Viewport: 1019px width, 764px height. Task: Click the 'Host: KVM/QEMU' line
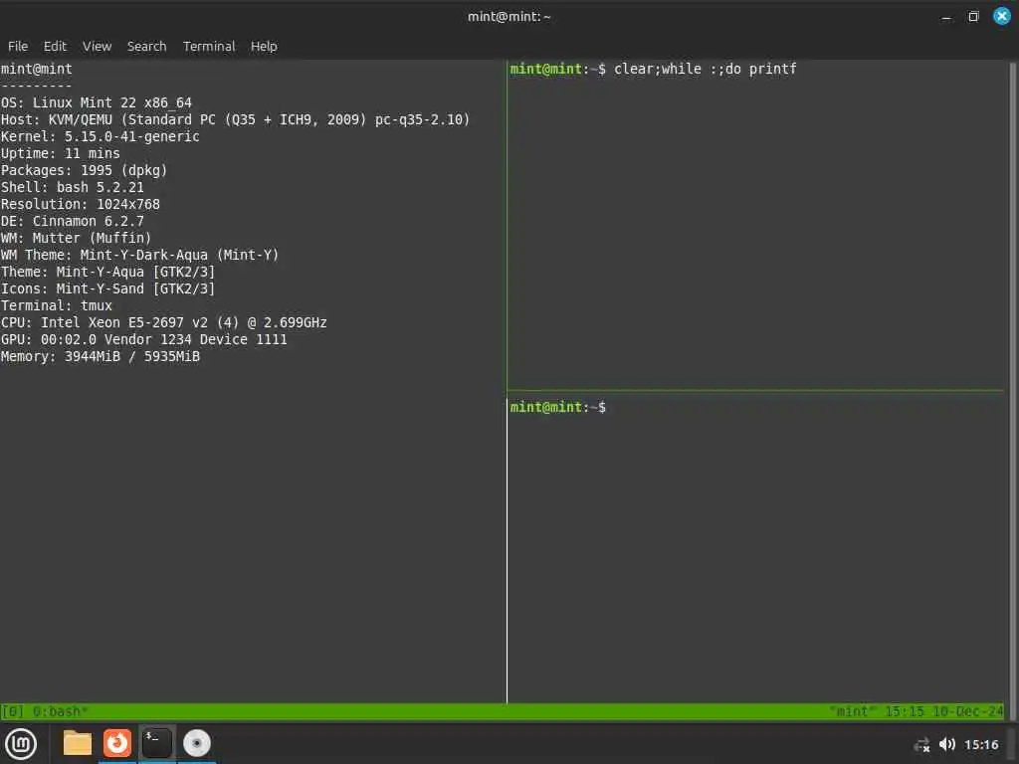coord(235,119)
